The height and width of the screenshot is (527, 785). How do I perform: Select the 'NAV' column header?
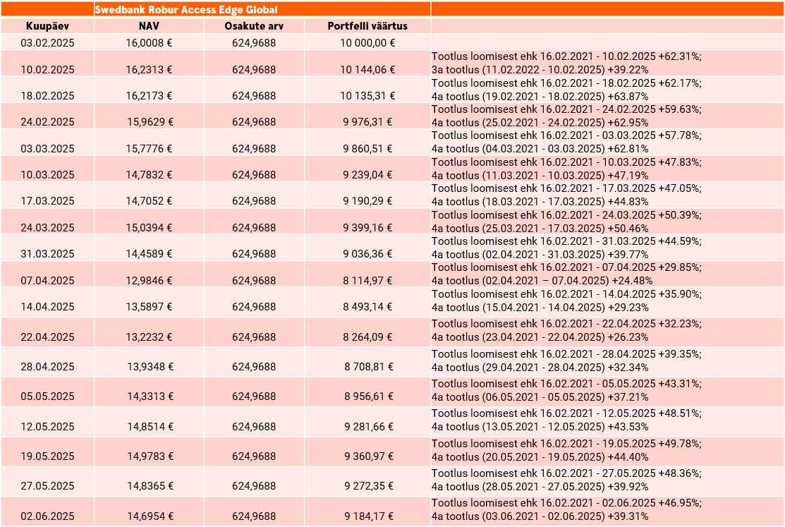pos(149,26)
